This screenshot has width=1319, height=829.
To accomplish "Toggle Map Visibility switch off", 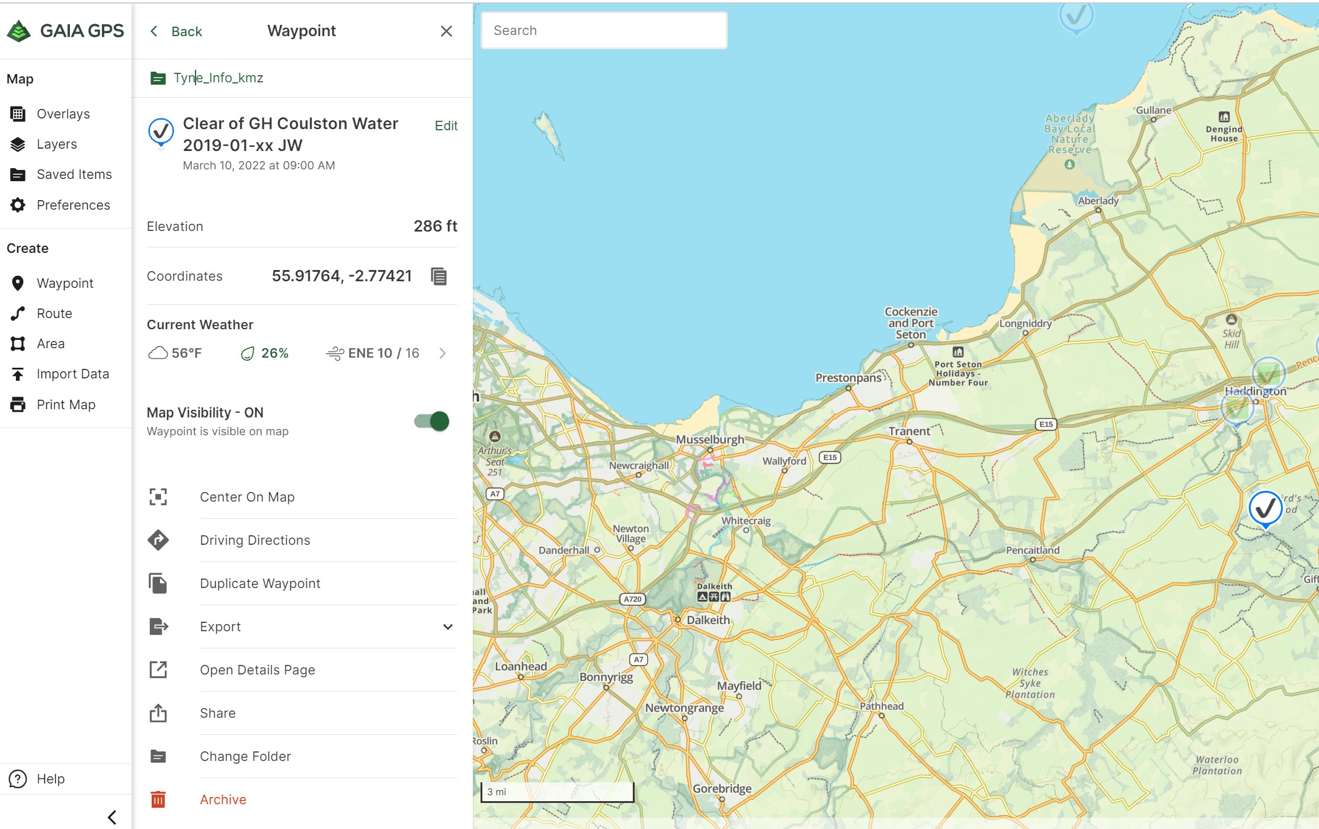I will pyautogui.click(x=432, y=421).
